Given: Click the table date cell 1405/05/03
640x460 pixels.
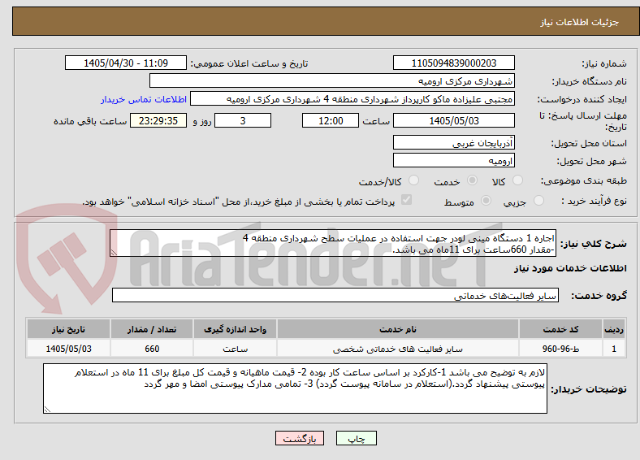Looking at the screenshot, I should point(68,349).
